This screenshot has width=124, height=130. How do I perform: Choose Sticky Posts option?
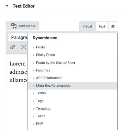click(x=72, y=55)
